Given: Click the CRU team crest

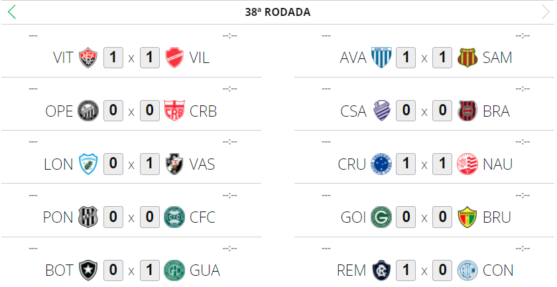Looking at the screenshot, I should [381, 164].
